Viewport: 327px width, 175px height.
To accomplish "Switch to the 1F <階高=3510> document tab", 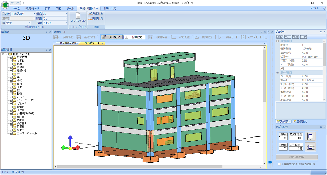I will point(68,43).
